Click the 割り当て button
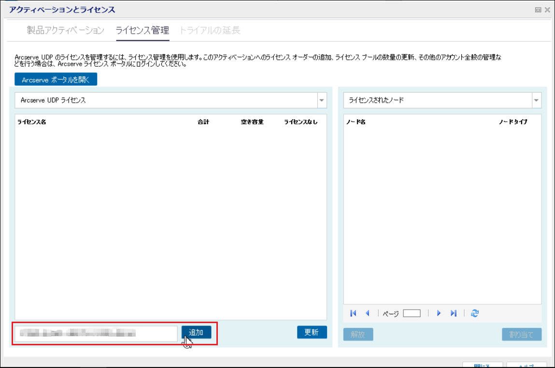This screenshot has height=368, width=555. (521, 335)
